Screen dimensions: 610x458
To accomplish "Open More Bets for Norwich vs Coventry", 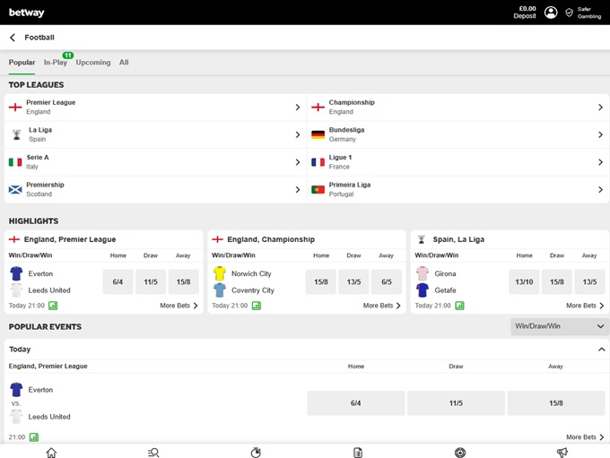I will coord(381,306).
